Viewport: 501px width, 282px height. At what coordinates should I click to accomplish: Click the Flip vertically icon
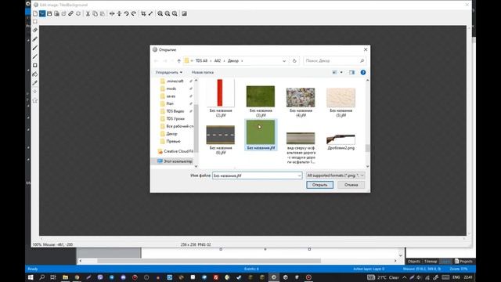point(119,14)
